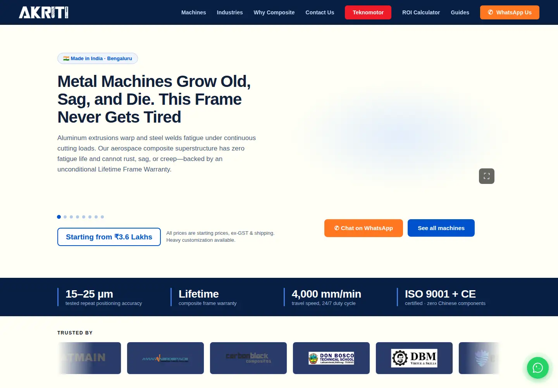The width and height of the screenshot is (558, 388).
Task: Click the hero headline text
Action: (154, 99)
